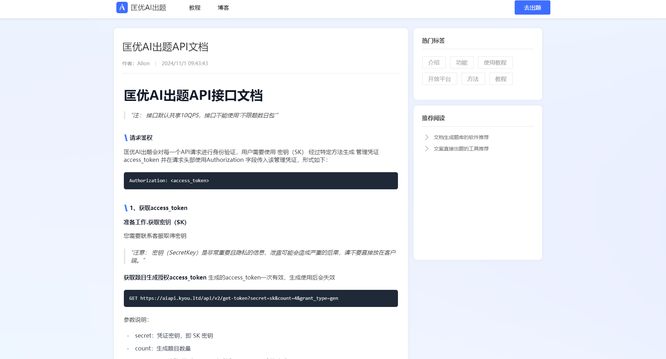Pick the 方法 tag
This screenshot has width=666, height=359.
473,79
